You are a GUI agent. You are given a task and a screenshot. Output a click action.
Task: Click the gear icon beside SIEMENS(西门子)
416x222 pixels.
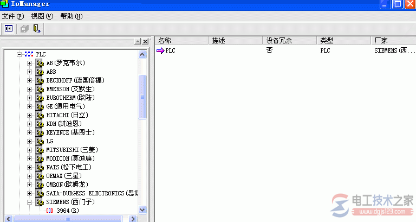point(40,202)
